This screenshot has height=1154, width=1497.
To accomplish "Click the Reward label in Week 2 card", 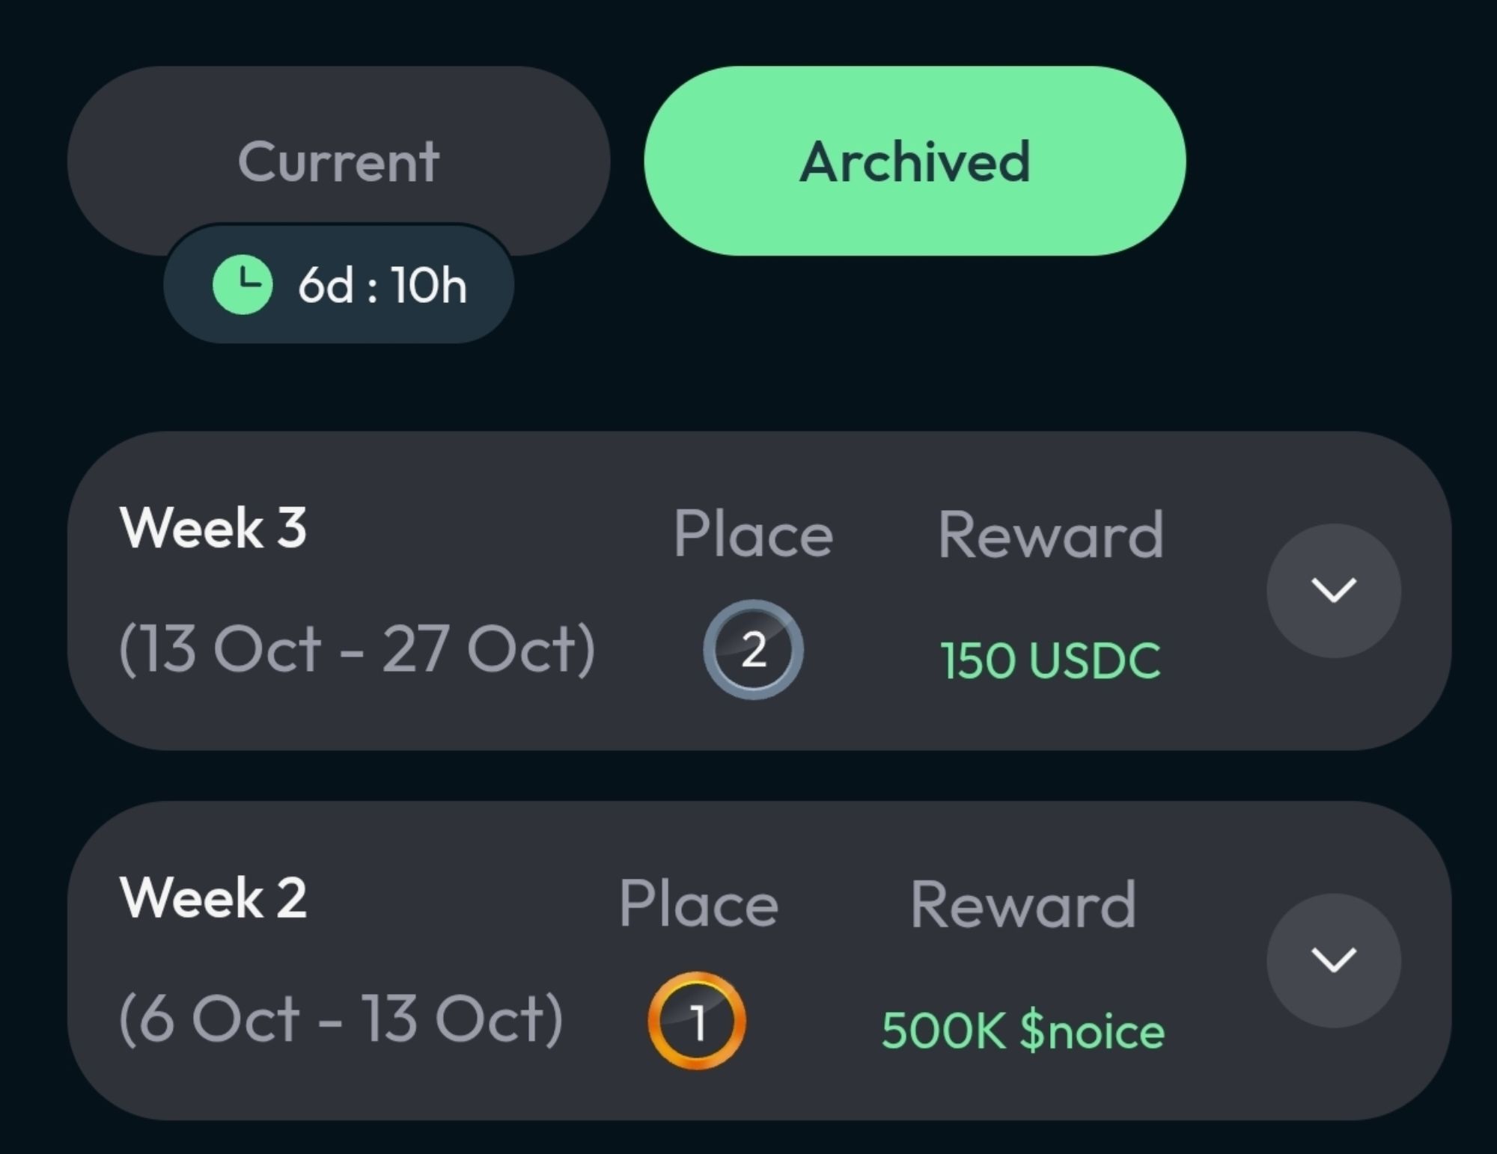I will pos(1023,904).
